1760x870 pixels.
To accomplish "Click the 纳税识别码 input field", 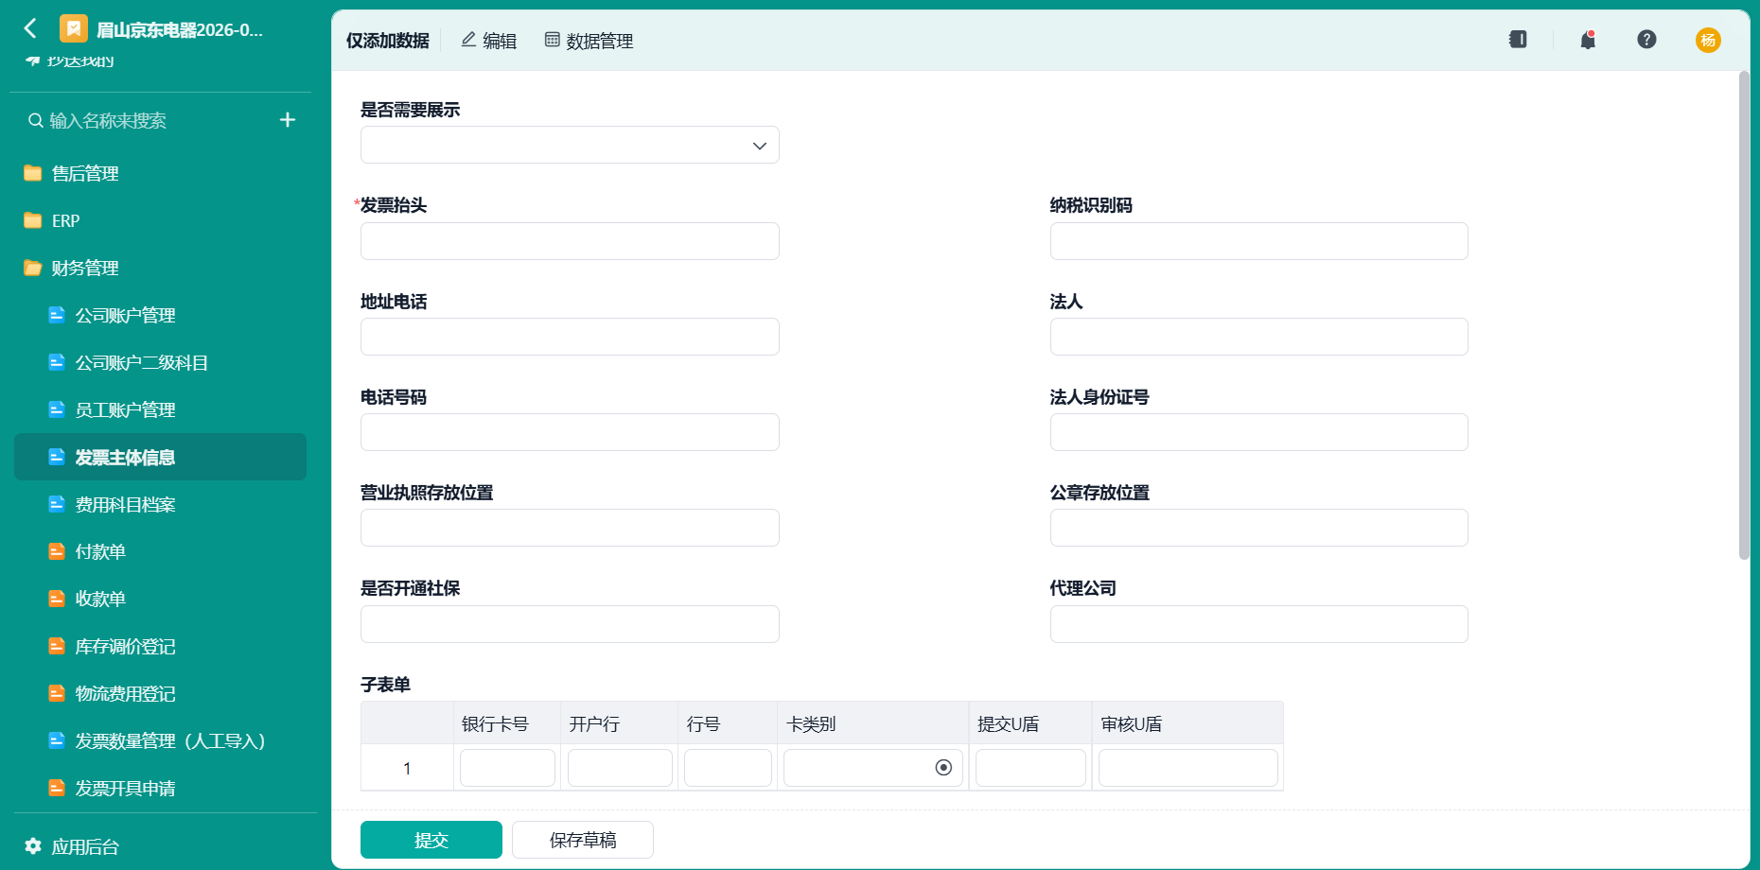I will point(1259,241).
